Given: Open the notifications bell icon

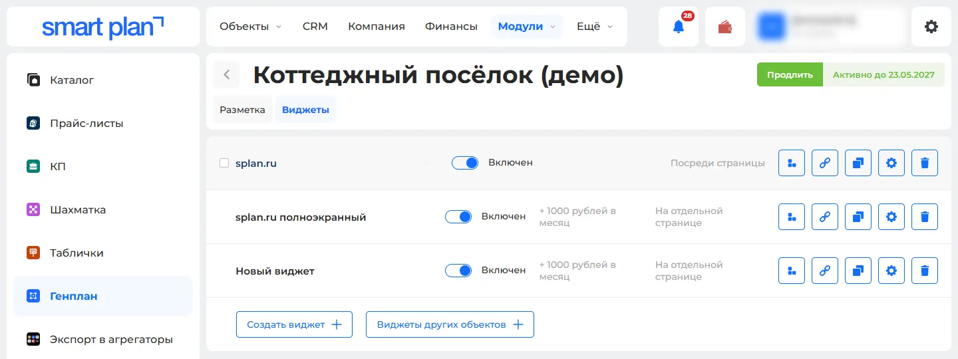Looking at the screenshot, I should click(x=679, y=27).
